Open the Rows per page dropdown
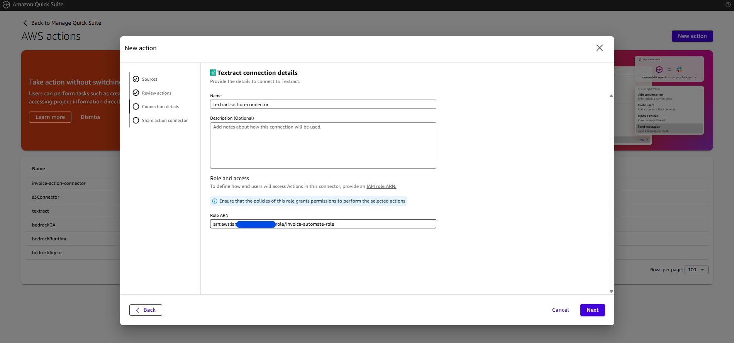The image size is (734, 343). (696, 270)
